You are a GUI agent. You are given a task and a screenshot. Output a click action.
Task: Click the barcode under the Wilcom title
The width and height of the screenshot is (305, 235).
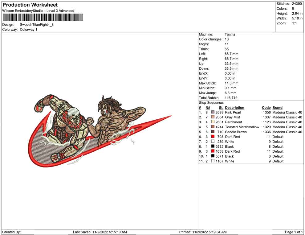coord(43,17)
